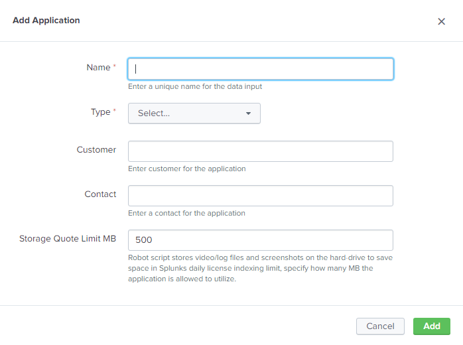Click the Name input field
The image size is (463, 345).
click(260, 69)
